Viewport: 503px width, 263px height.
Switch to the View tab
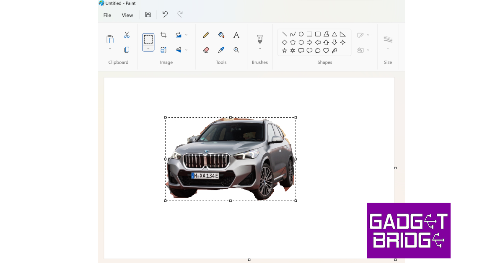(x=127, y=15)
